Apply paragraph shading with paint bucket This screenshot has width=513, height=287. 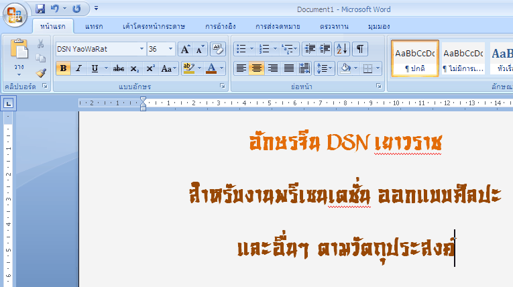coord(345,68)
